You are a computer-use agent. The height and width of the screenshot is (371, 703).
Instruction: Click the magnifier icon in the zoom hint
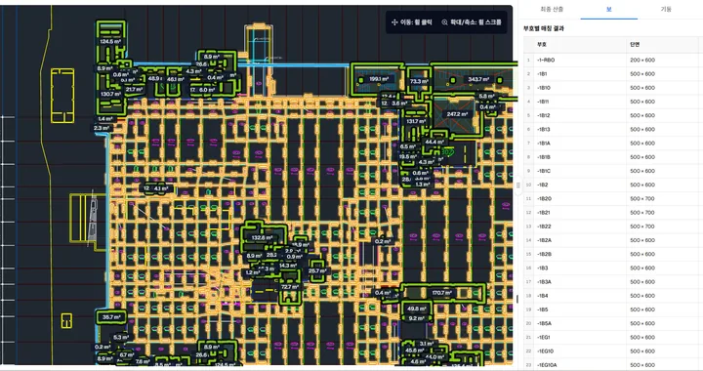point(444,21)
